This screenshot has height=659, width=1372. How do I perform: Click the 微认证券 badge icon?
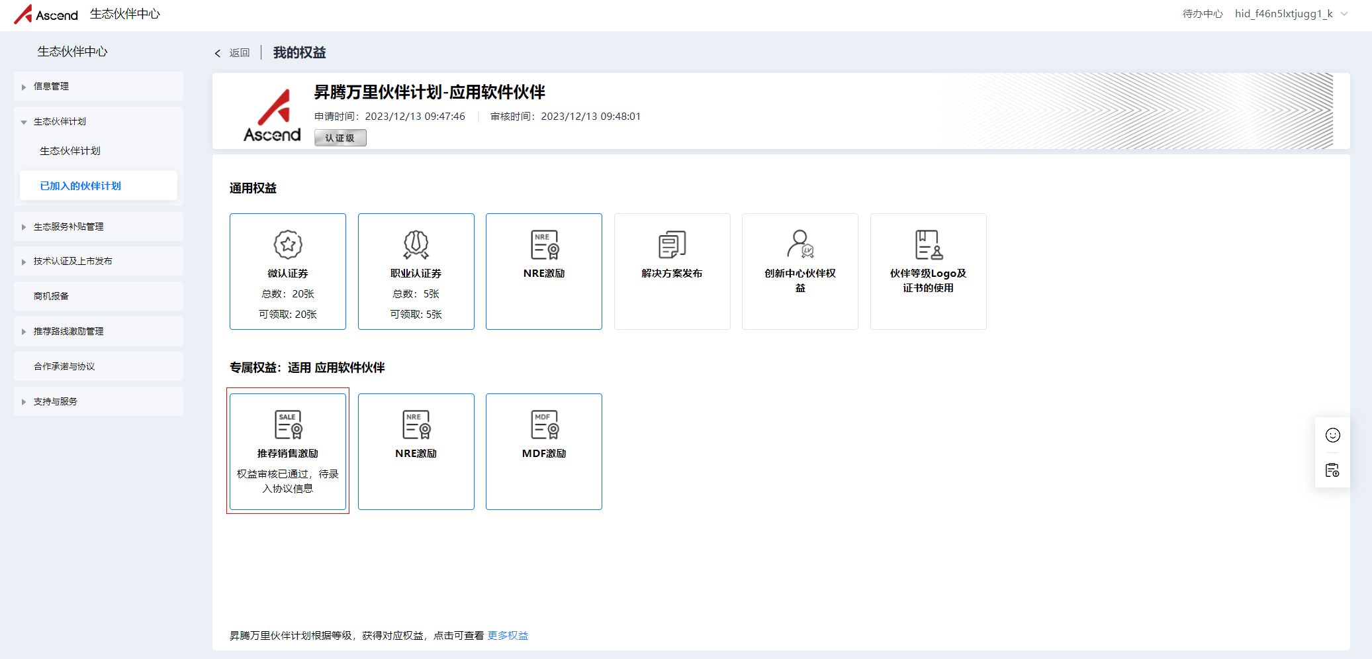pyautogui.click(x=288, y=244)
